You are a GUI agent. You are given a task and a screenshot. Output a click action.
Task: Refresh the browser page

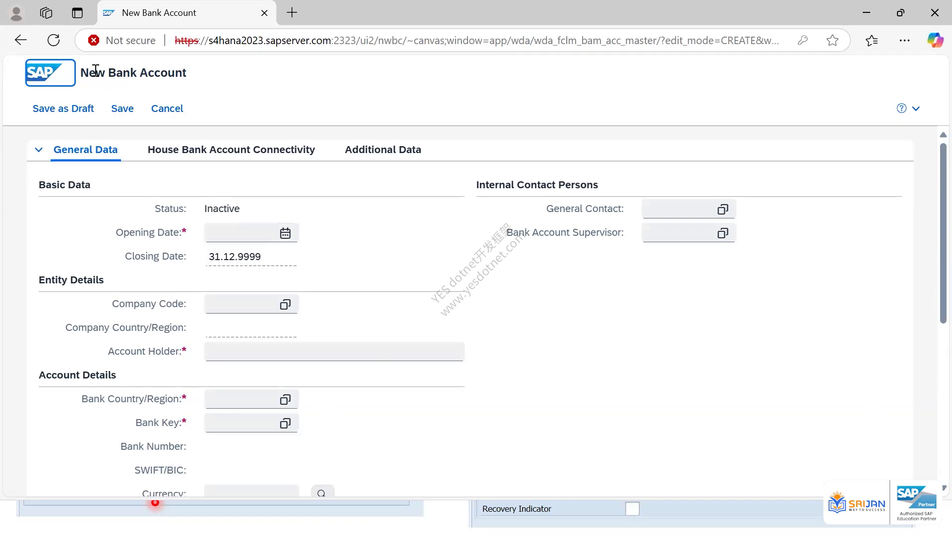pyautogui.click(x=54, y=40)
